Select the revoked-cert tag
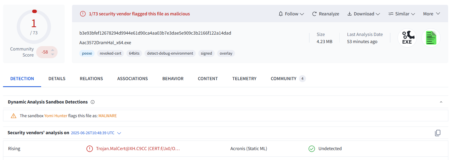 (110, 54)
